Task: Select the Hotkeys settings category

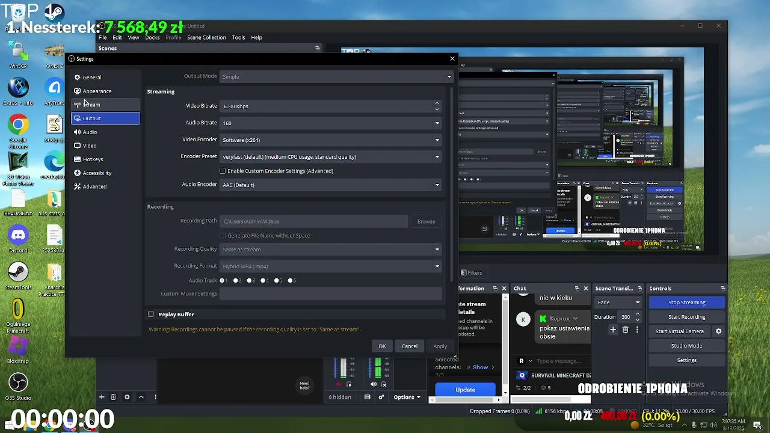Action: [x=105, y=159]
